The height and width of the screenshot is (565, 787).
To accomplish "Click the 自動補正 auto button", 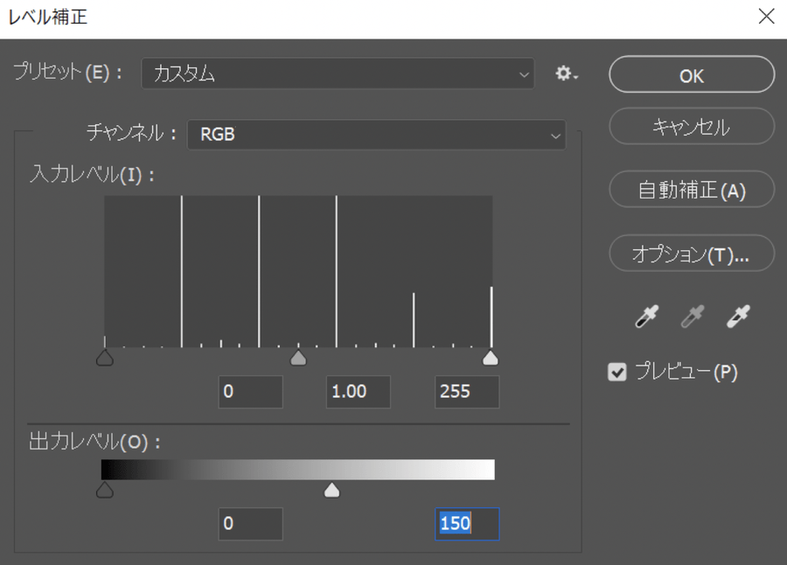I will [x=691, y=190].
